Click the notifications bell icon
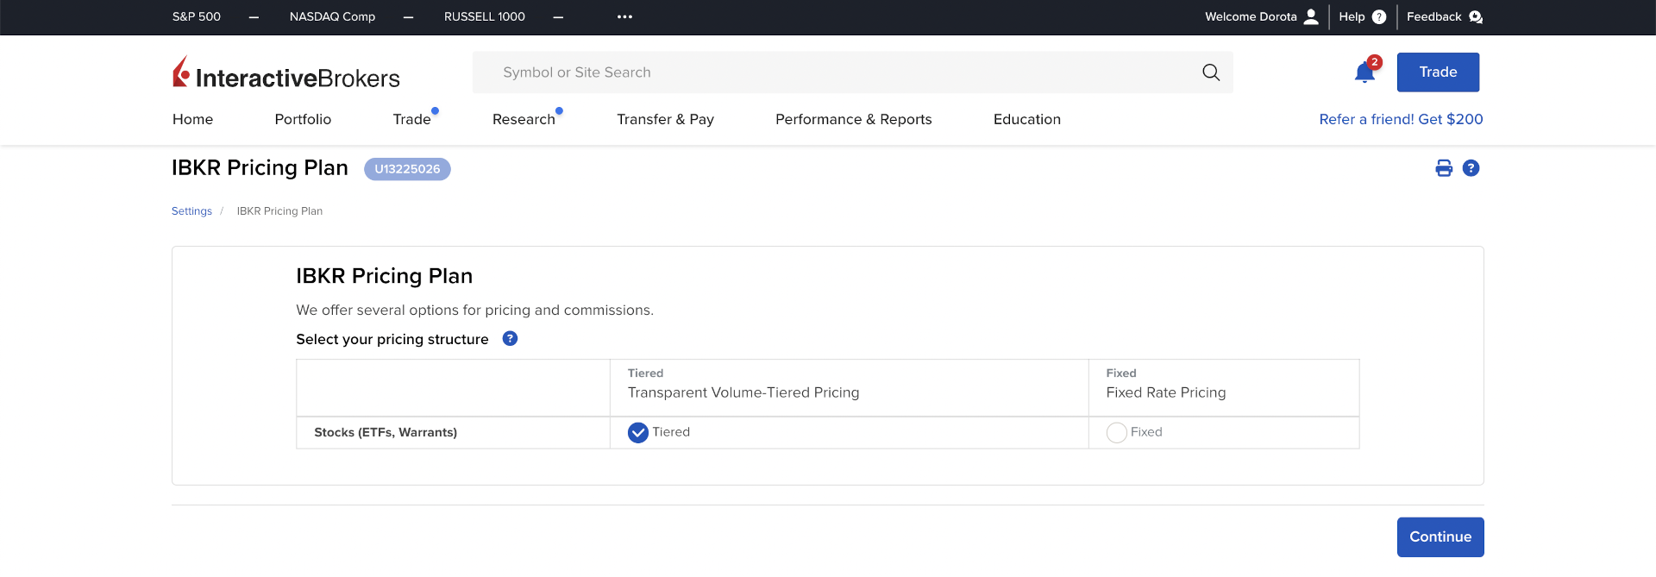Image resolution: width=1656 pixels, height=577 pixels. click(1364, 73)
